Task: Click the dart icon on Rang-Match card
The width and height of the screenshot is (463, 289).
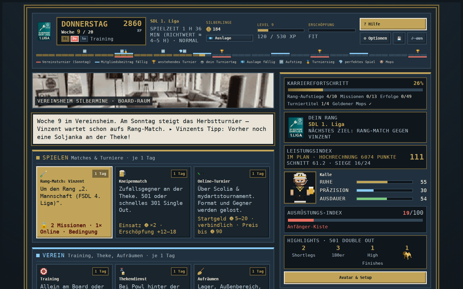Action: point(43,174)
